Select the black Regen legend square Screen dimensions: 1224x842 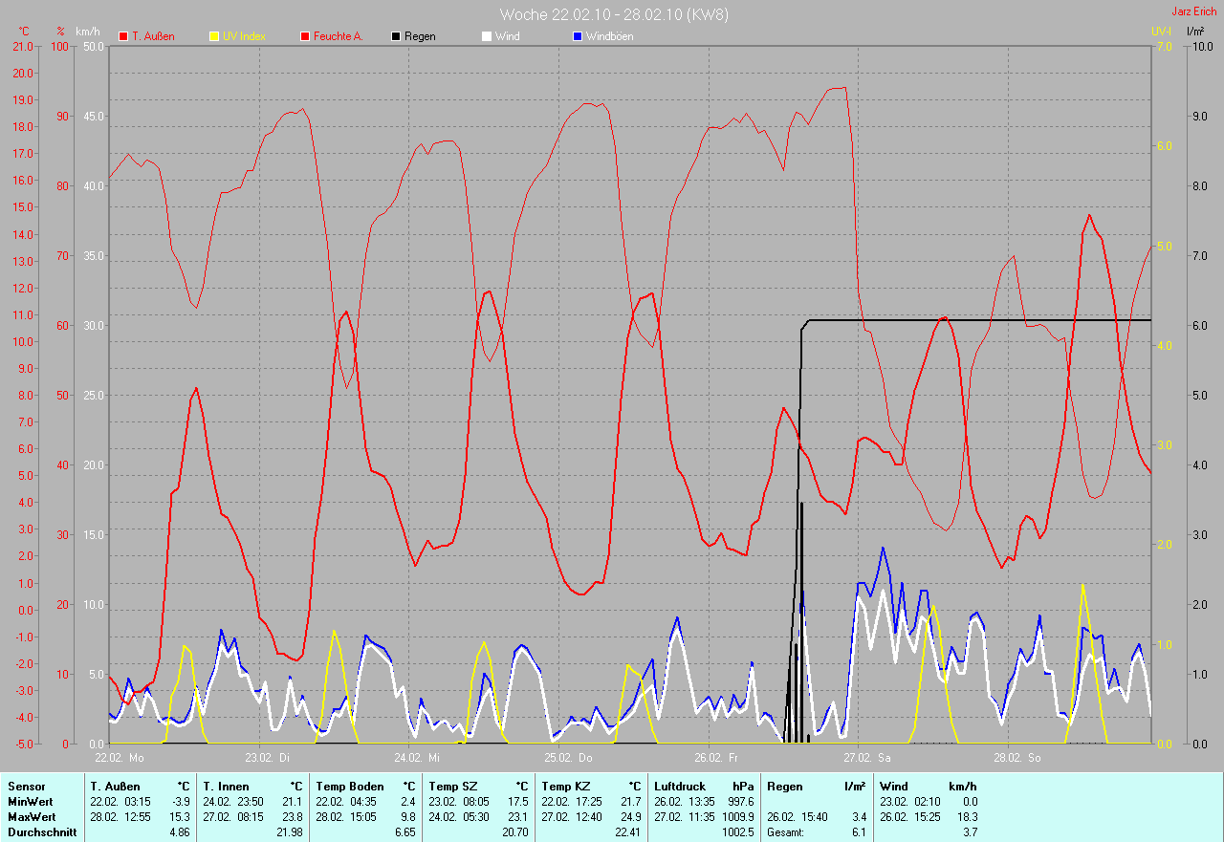(396, 36)
